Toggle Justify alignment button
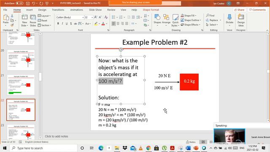The height and width of the screenshot is (152, 270). click(127, 24)
